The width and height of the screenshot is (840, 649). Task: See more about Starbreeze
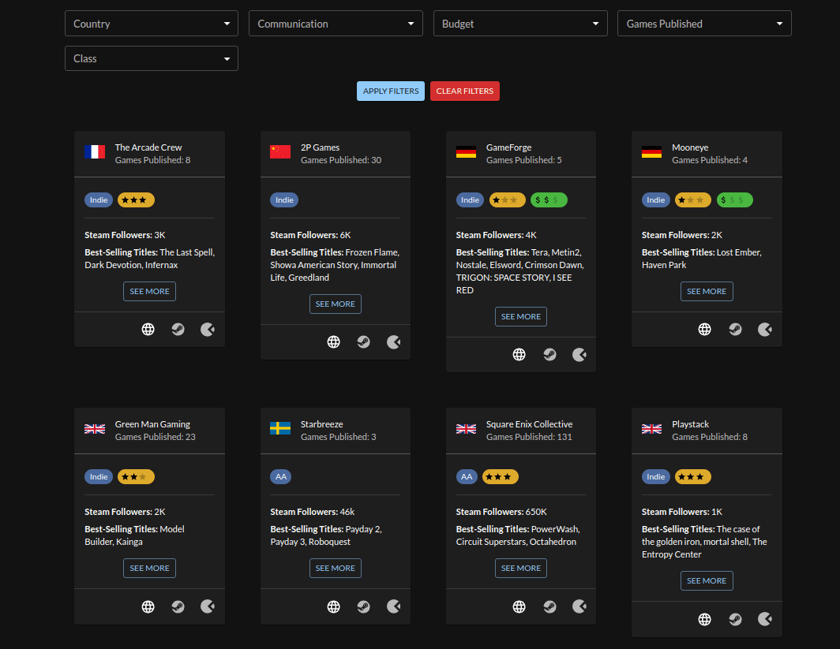[336, 569]
